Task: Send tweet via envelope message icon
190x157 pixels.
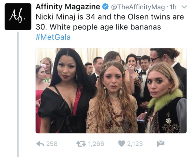Action: pyautogui.click(x=161, y=144)
